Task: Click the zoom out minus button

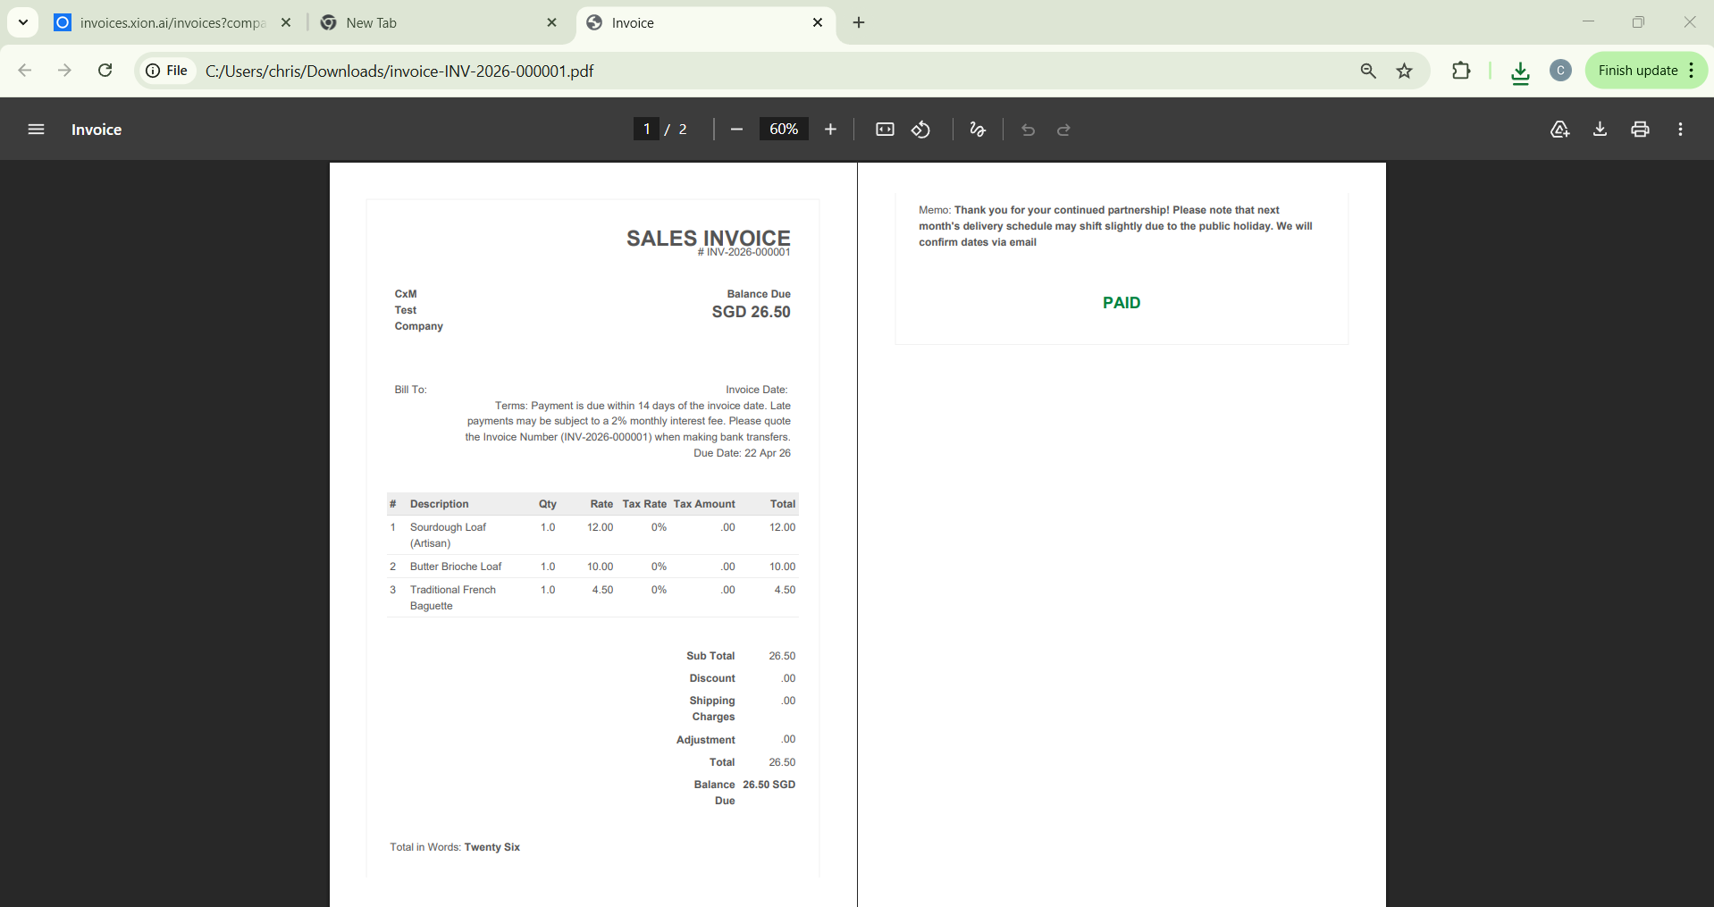Action: [736, 130]
